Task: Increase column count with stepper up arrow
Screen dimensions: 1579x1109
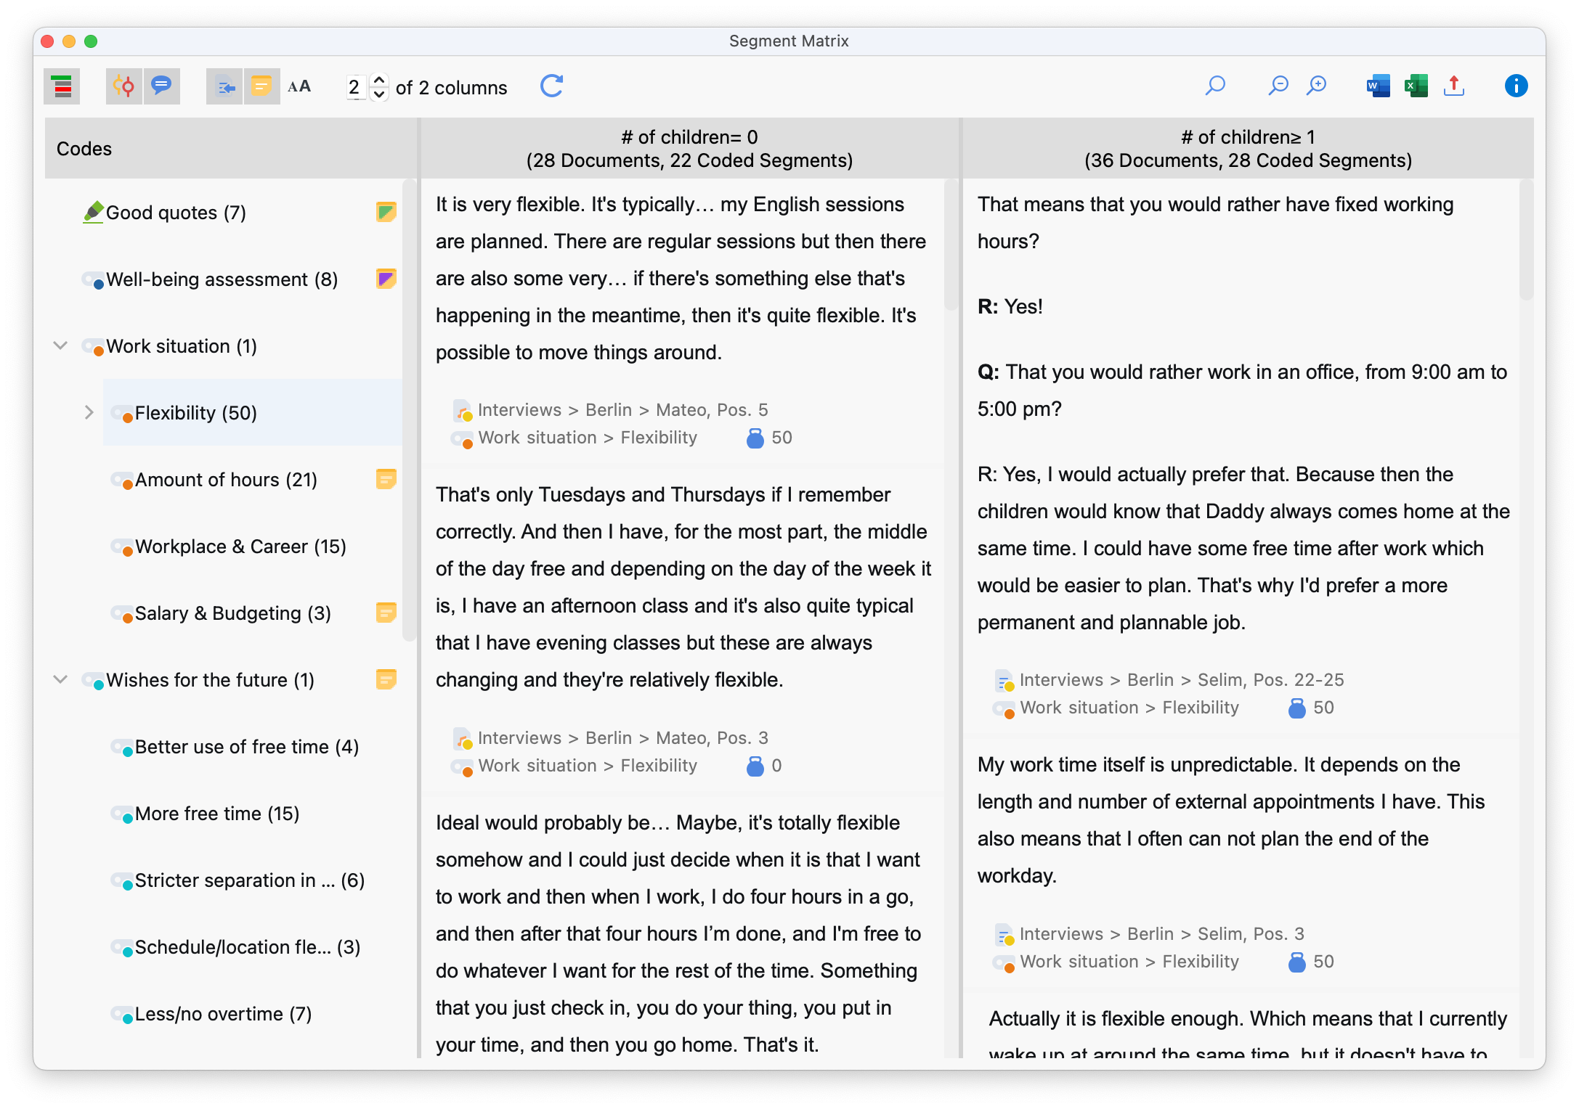Action: click(x=379, y=80)
